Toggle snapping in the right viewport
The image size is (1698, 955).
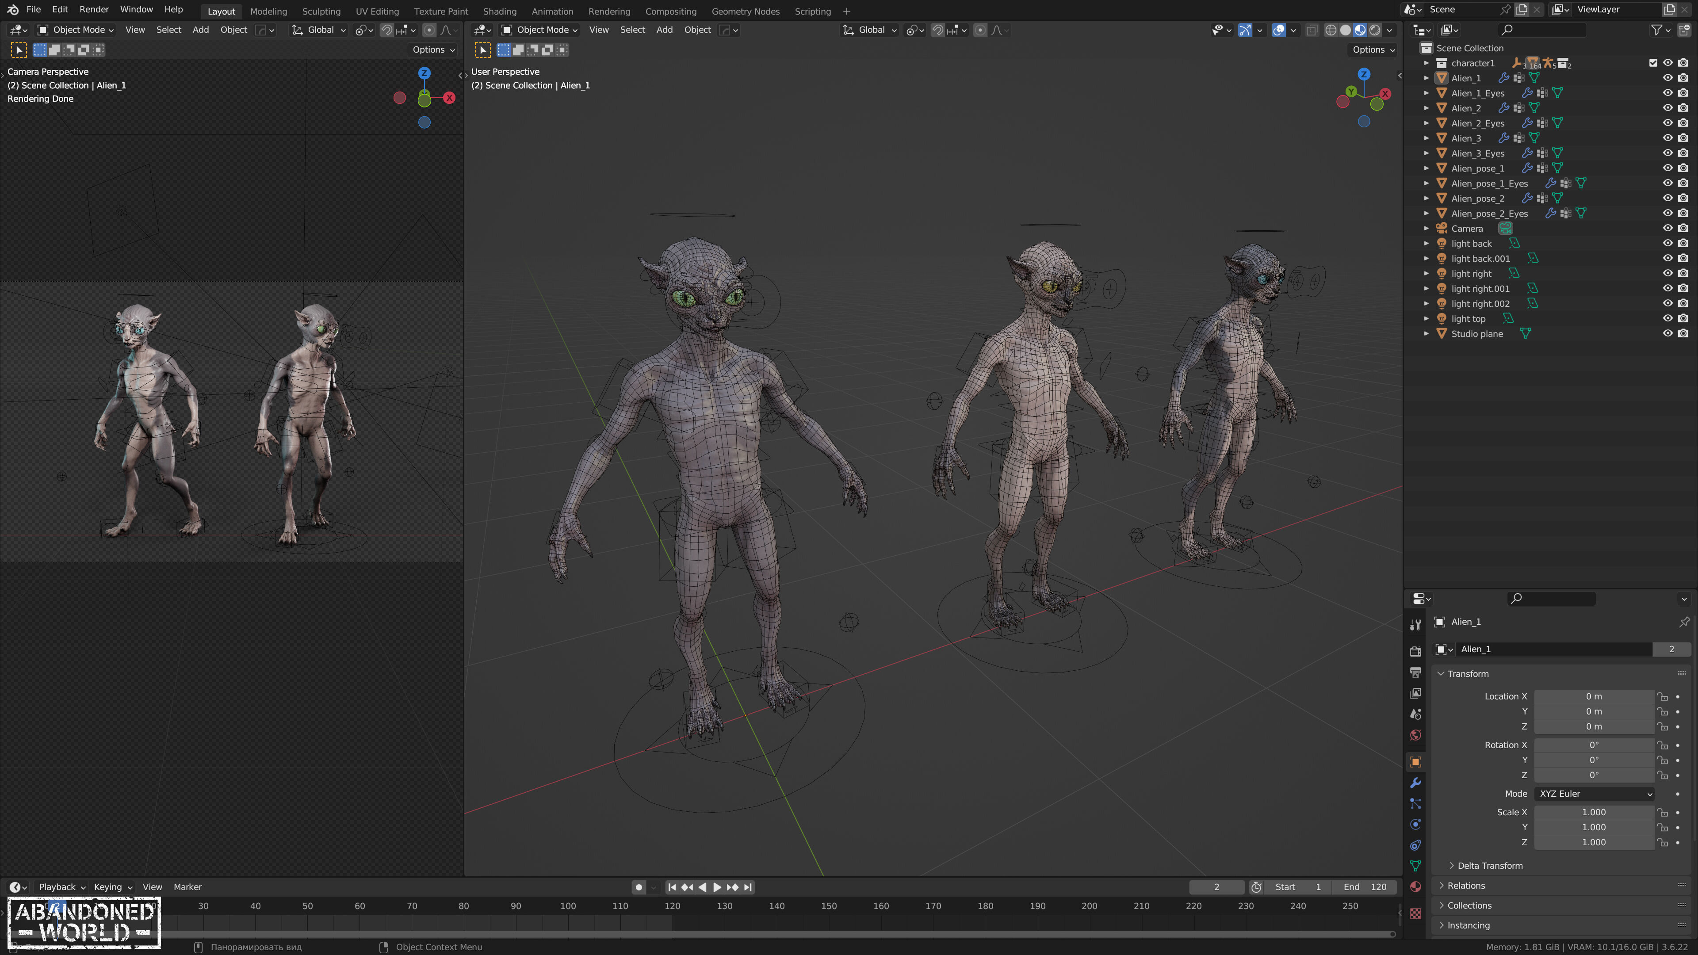pyautogui.click(x=937, y=31)
